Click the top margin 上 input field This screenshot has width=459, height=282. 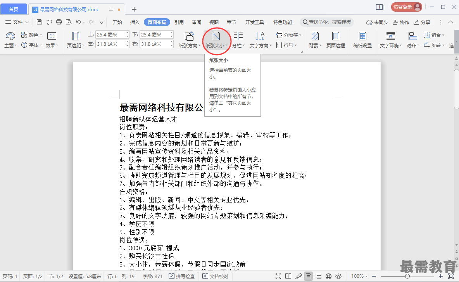(110, 35)
